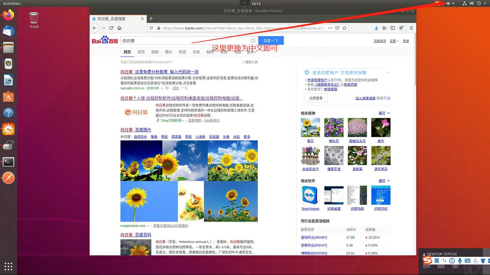Viewport: 490px width, 275px height.
Task: Switch to 文库 tab
Action: coord(196,52)
